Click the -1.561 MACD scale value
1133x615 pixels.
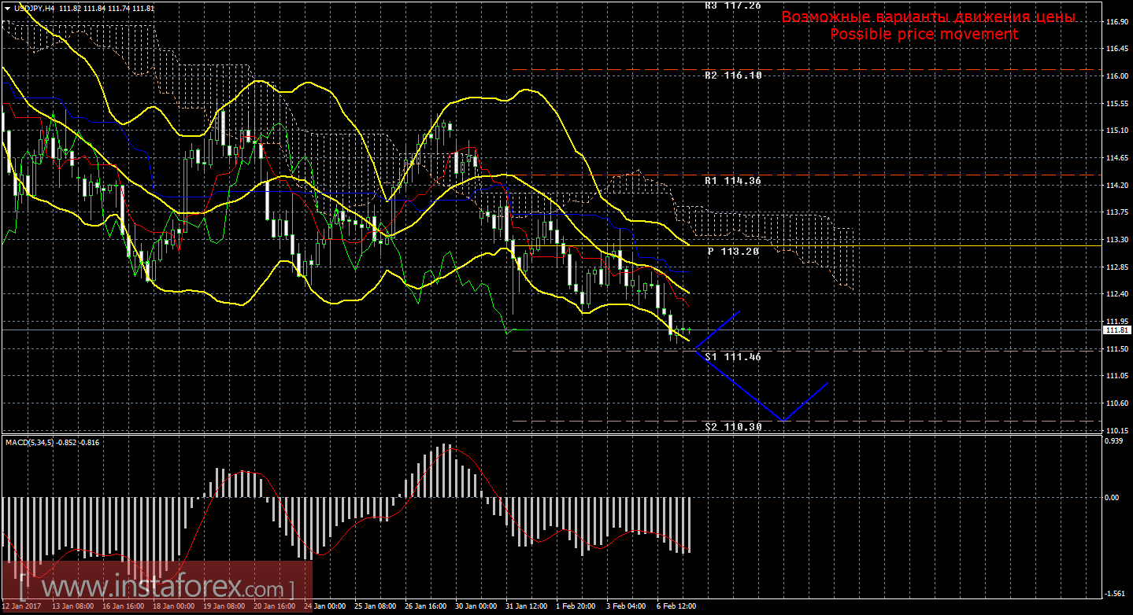point(1114,594)
